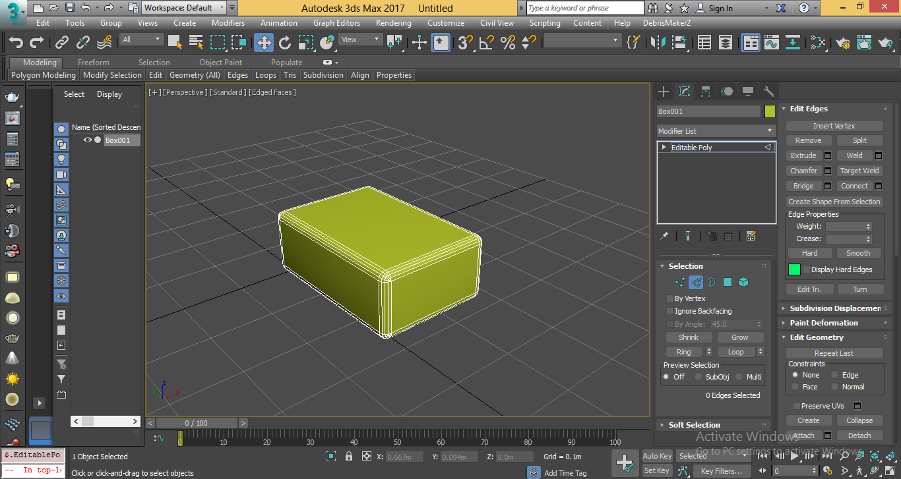The width and height of the screenshot is (901, 479).
Task: Toggle the Percent Snap button
Action: coord(507,43)
